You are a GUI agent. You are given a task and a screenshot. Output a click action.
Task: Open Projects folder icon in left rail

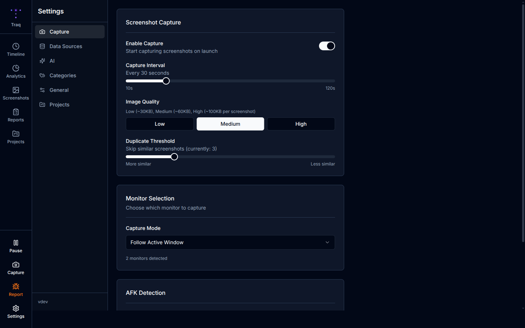point(16,134)
